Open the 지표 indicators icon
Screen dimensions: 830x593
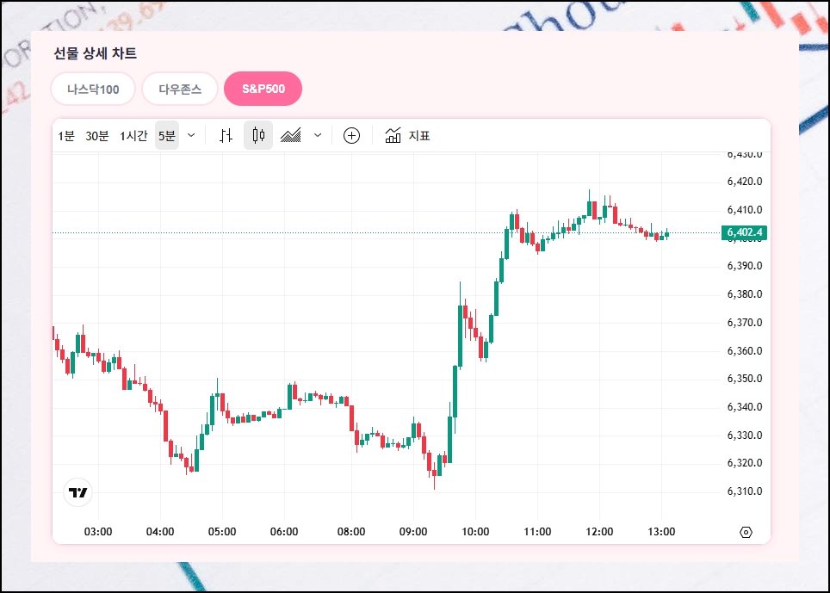393,135
